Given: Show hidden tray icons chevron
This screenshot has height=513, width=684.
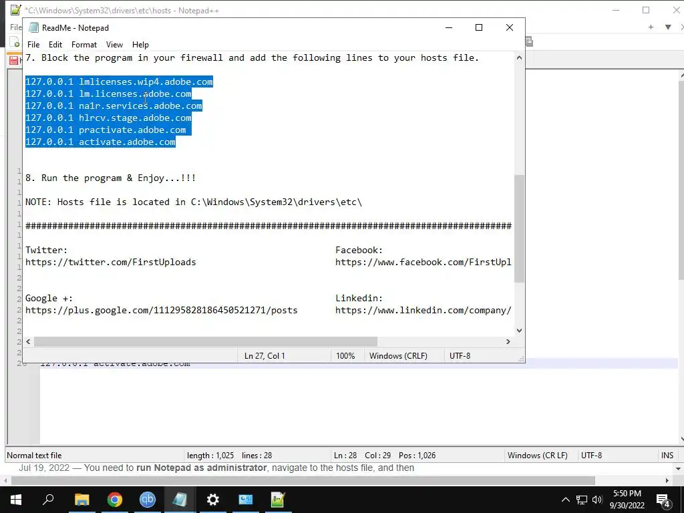Looking at the screenshot, I should (565, 500).
